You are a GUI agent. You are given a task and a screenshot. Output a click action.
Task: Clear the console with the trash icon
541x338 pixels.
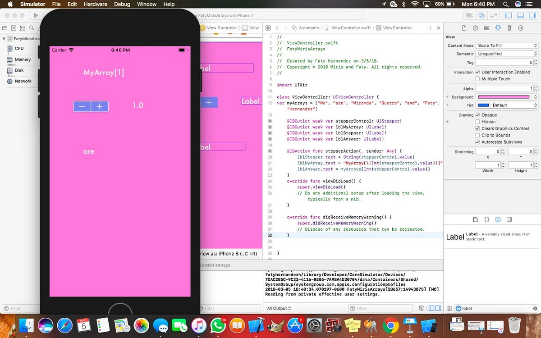click(x=421, y=308)
